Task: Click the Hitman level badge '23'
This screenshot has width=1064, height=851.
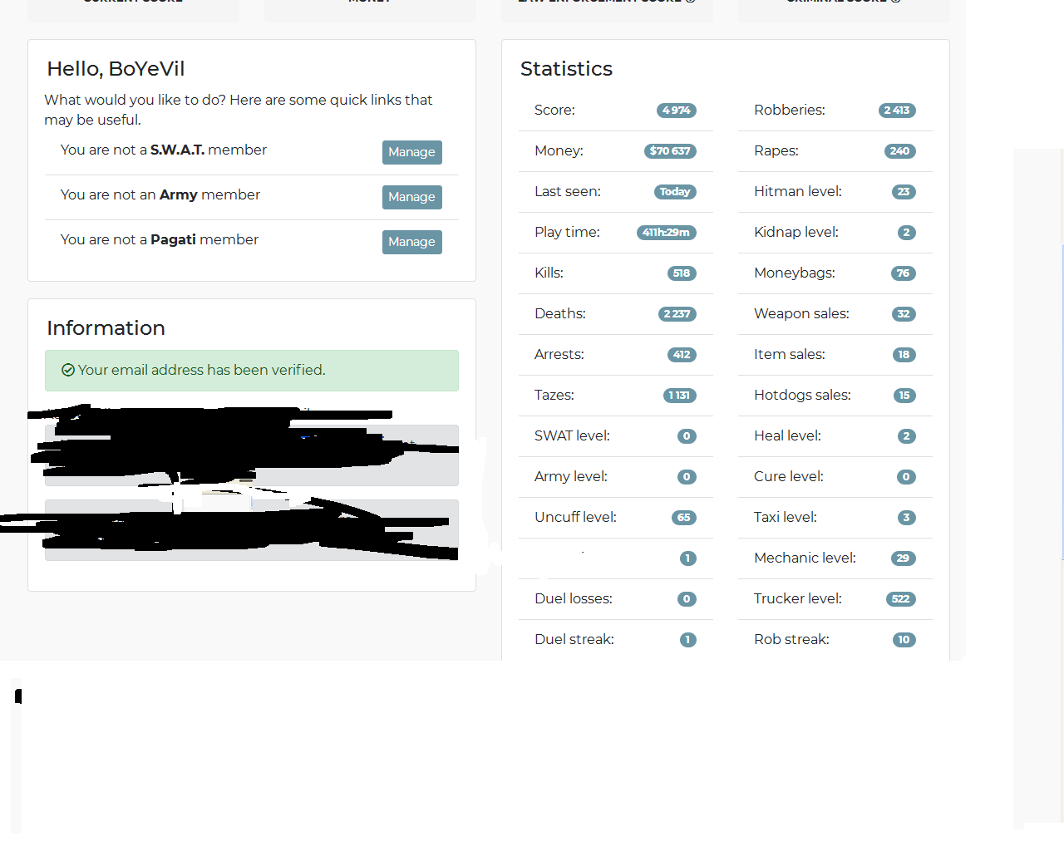Action: click(x=904, y=192)
